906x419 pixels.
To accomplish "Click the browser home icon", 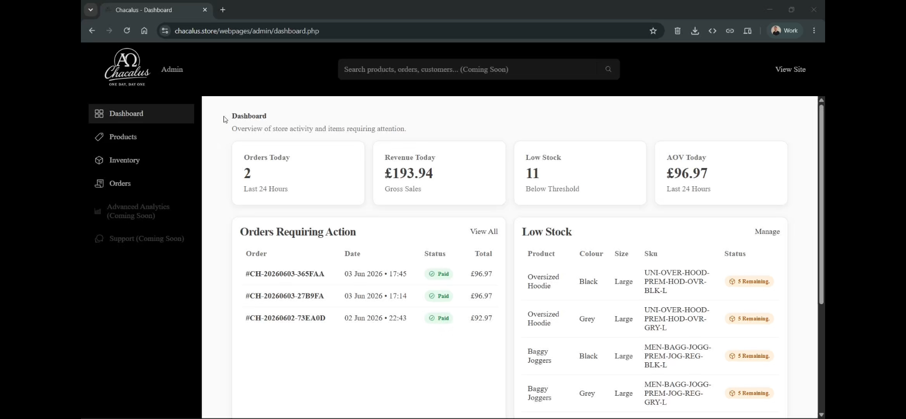I will (x=144, y=31).
